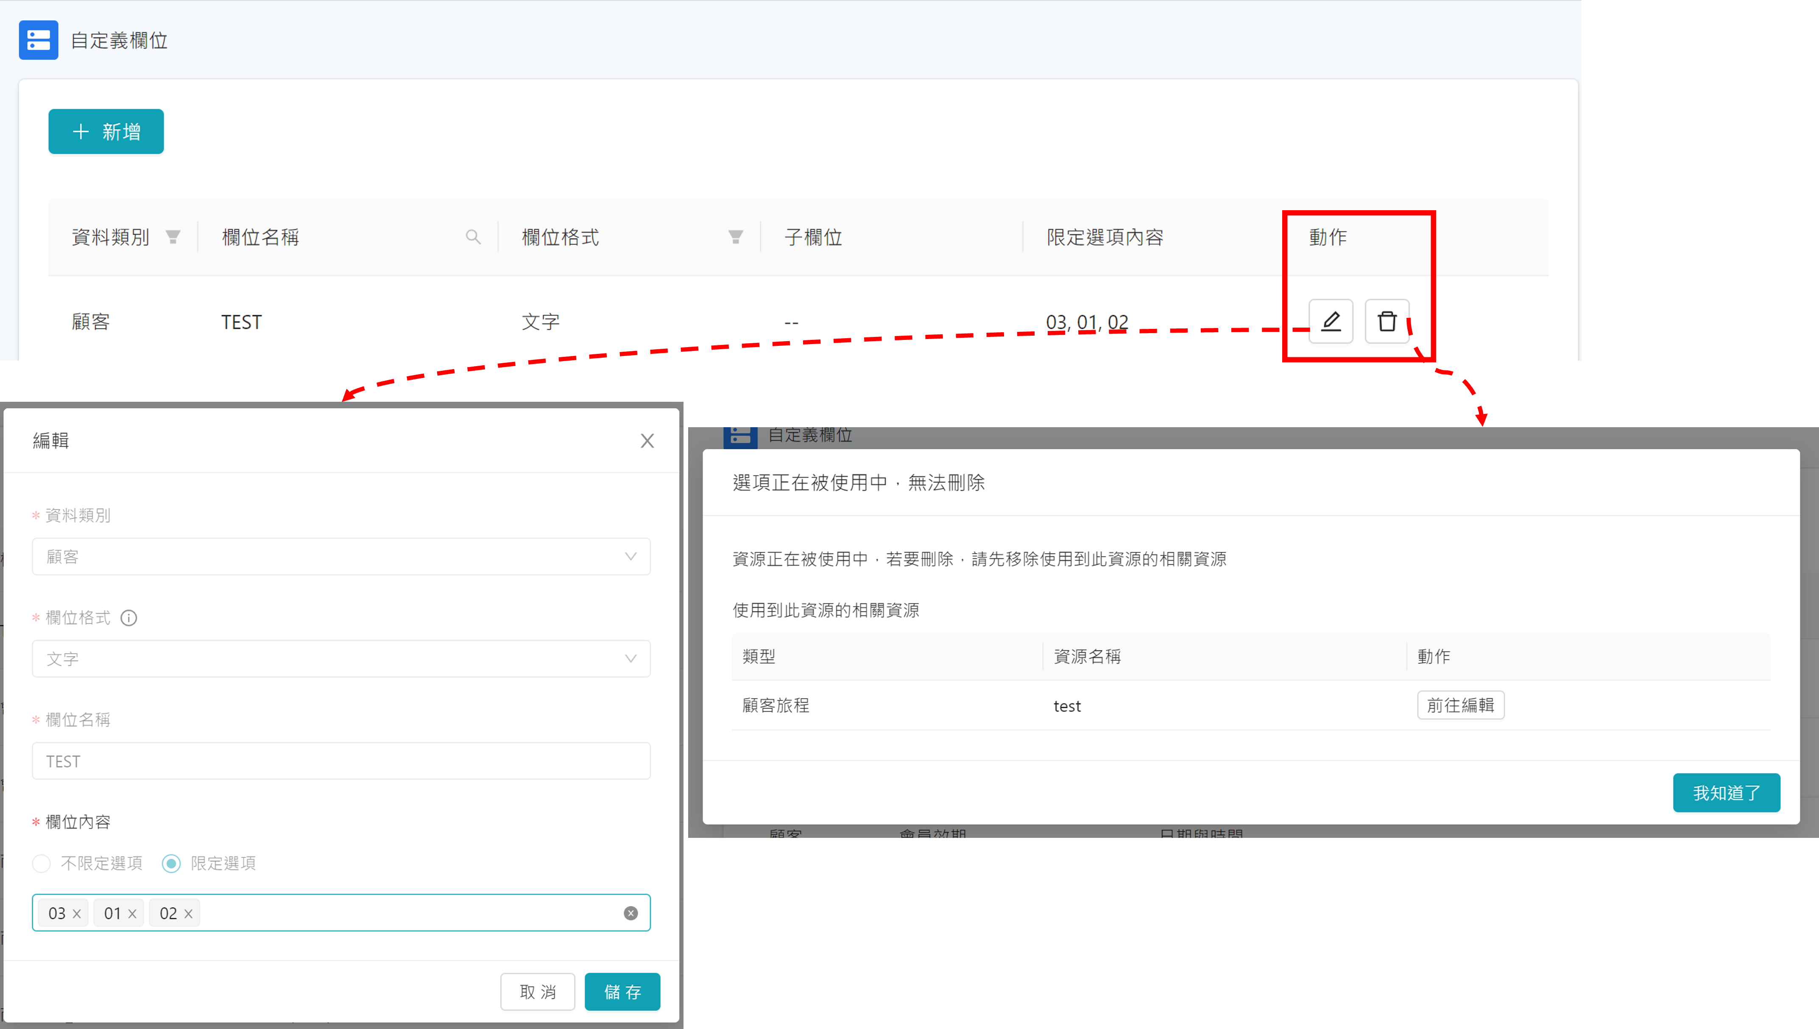Click the 欄位名稱 input containing TEST
1819x1029 pixels.
pos(341,761)
